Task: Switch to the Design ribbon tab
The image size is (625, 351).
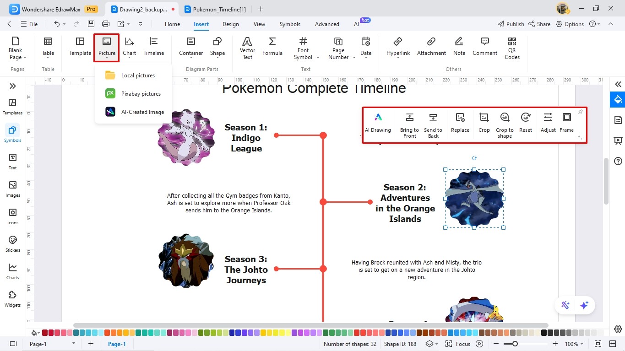Action: click(x=231, y=24)
